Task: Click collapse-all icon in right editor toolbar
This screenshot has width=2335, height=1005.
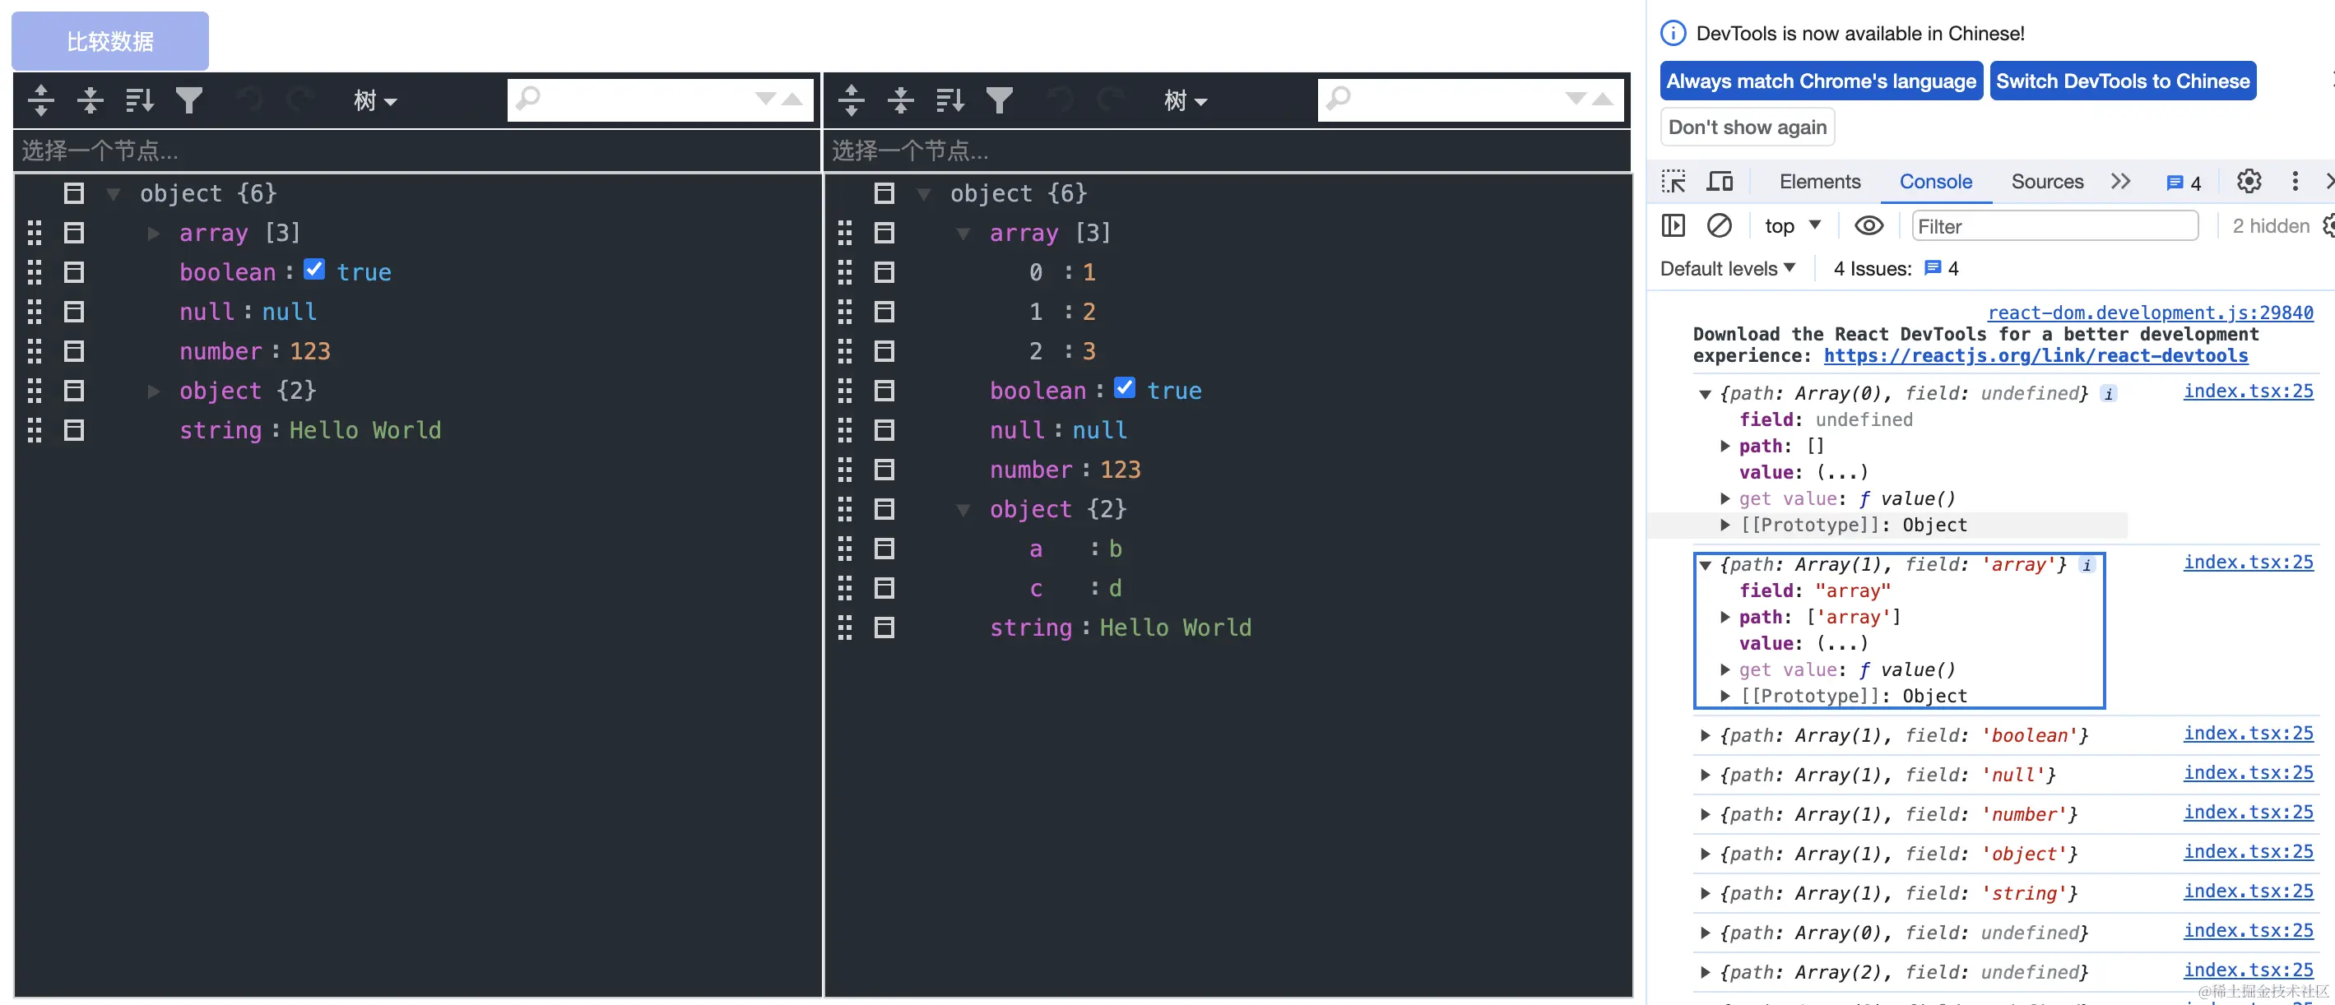Action: 900,100
